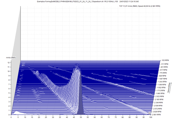Click the 50 tick on frequency axis

[x=81, y=117]
